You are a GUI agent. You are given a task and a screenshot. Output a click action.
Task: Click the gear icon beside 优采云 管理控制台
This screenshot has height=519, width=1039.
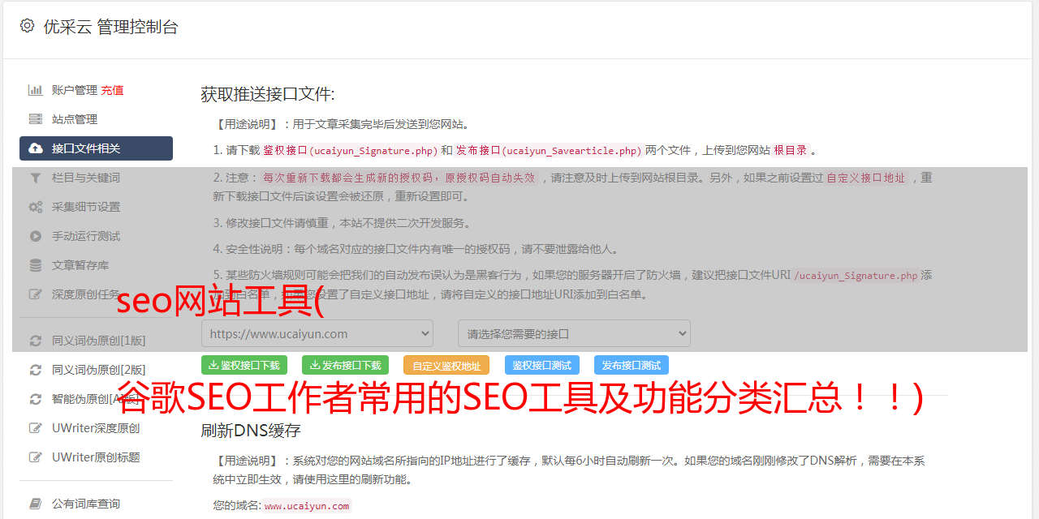(28, 26)
